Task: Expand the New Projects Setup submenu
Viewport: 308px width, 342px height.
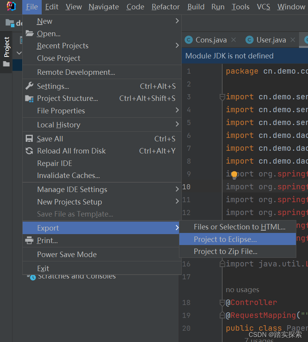Action: (x=177, y=201)
